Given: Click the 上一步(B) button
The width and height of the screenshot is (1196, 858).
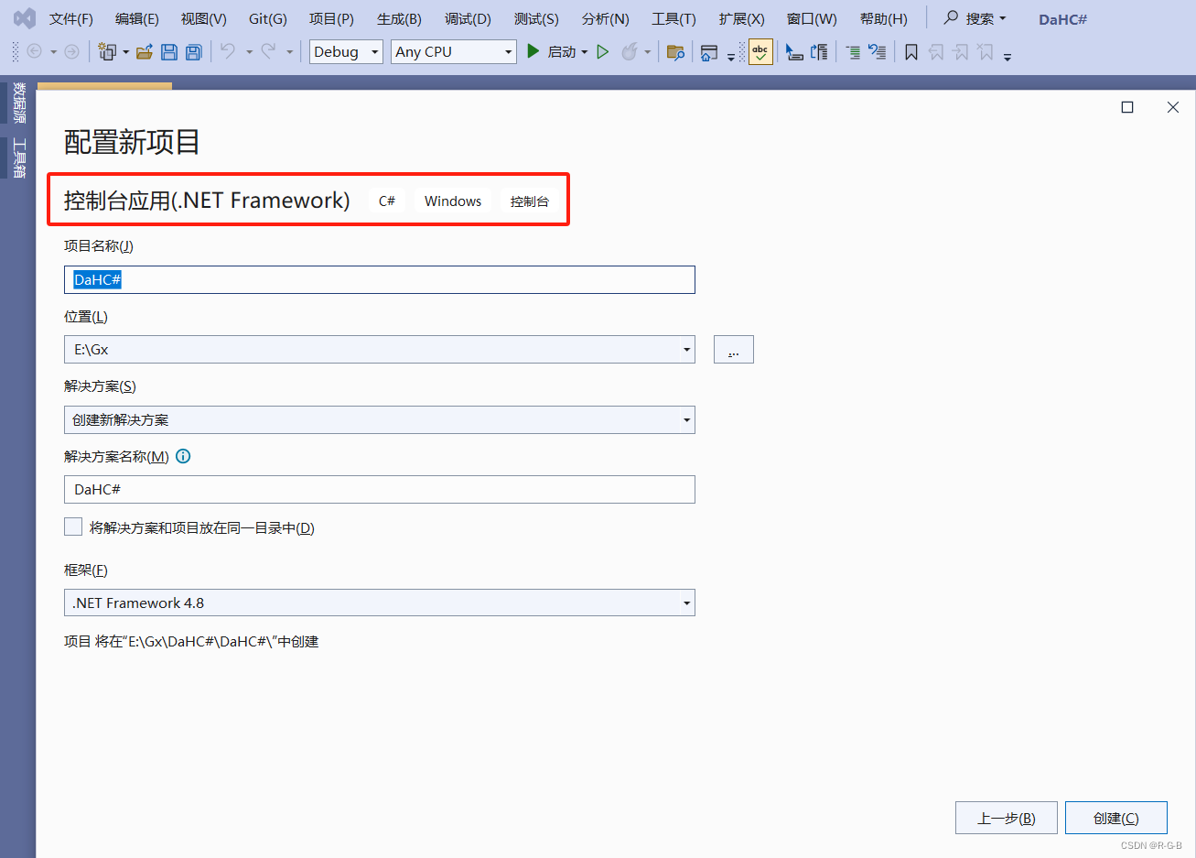Looking at the screenshot, I should click(x=1007, y=818).
